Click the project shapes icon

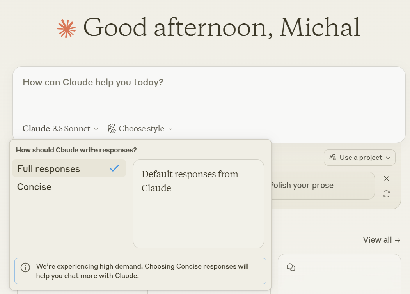[x=333, y=158]
